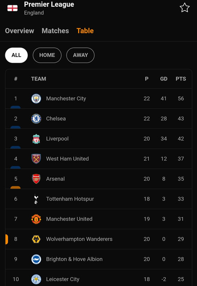The image size is (197, 286).
Task: Tap the Wolverhampton Wanderers wolf badge
Action: click(x=36, y=239)
